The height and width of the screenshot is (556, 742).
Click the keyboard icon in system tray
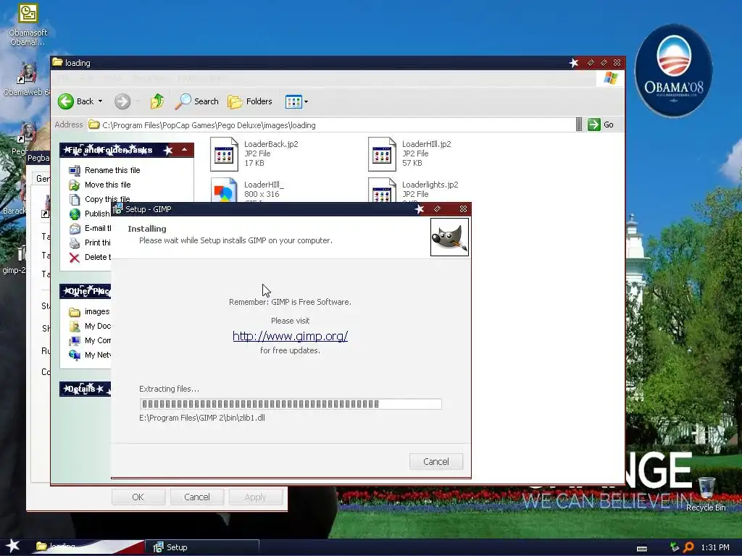tap(642, 549)
